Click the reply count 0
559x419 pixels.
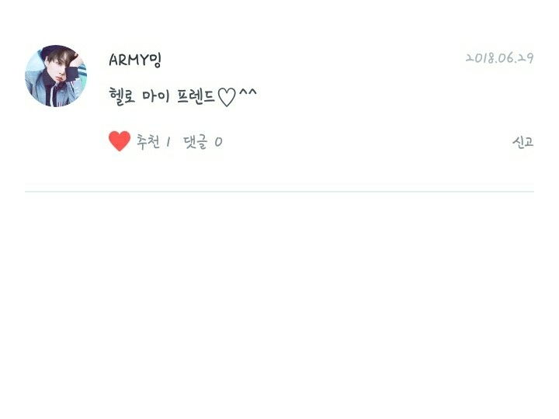pos(218,142)
